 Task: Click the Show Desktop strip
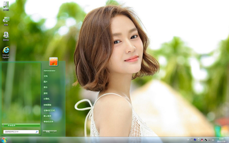tap(228, 140)
